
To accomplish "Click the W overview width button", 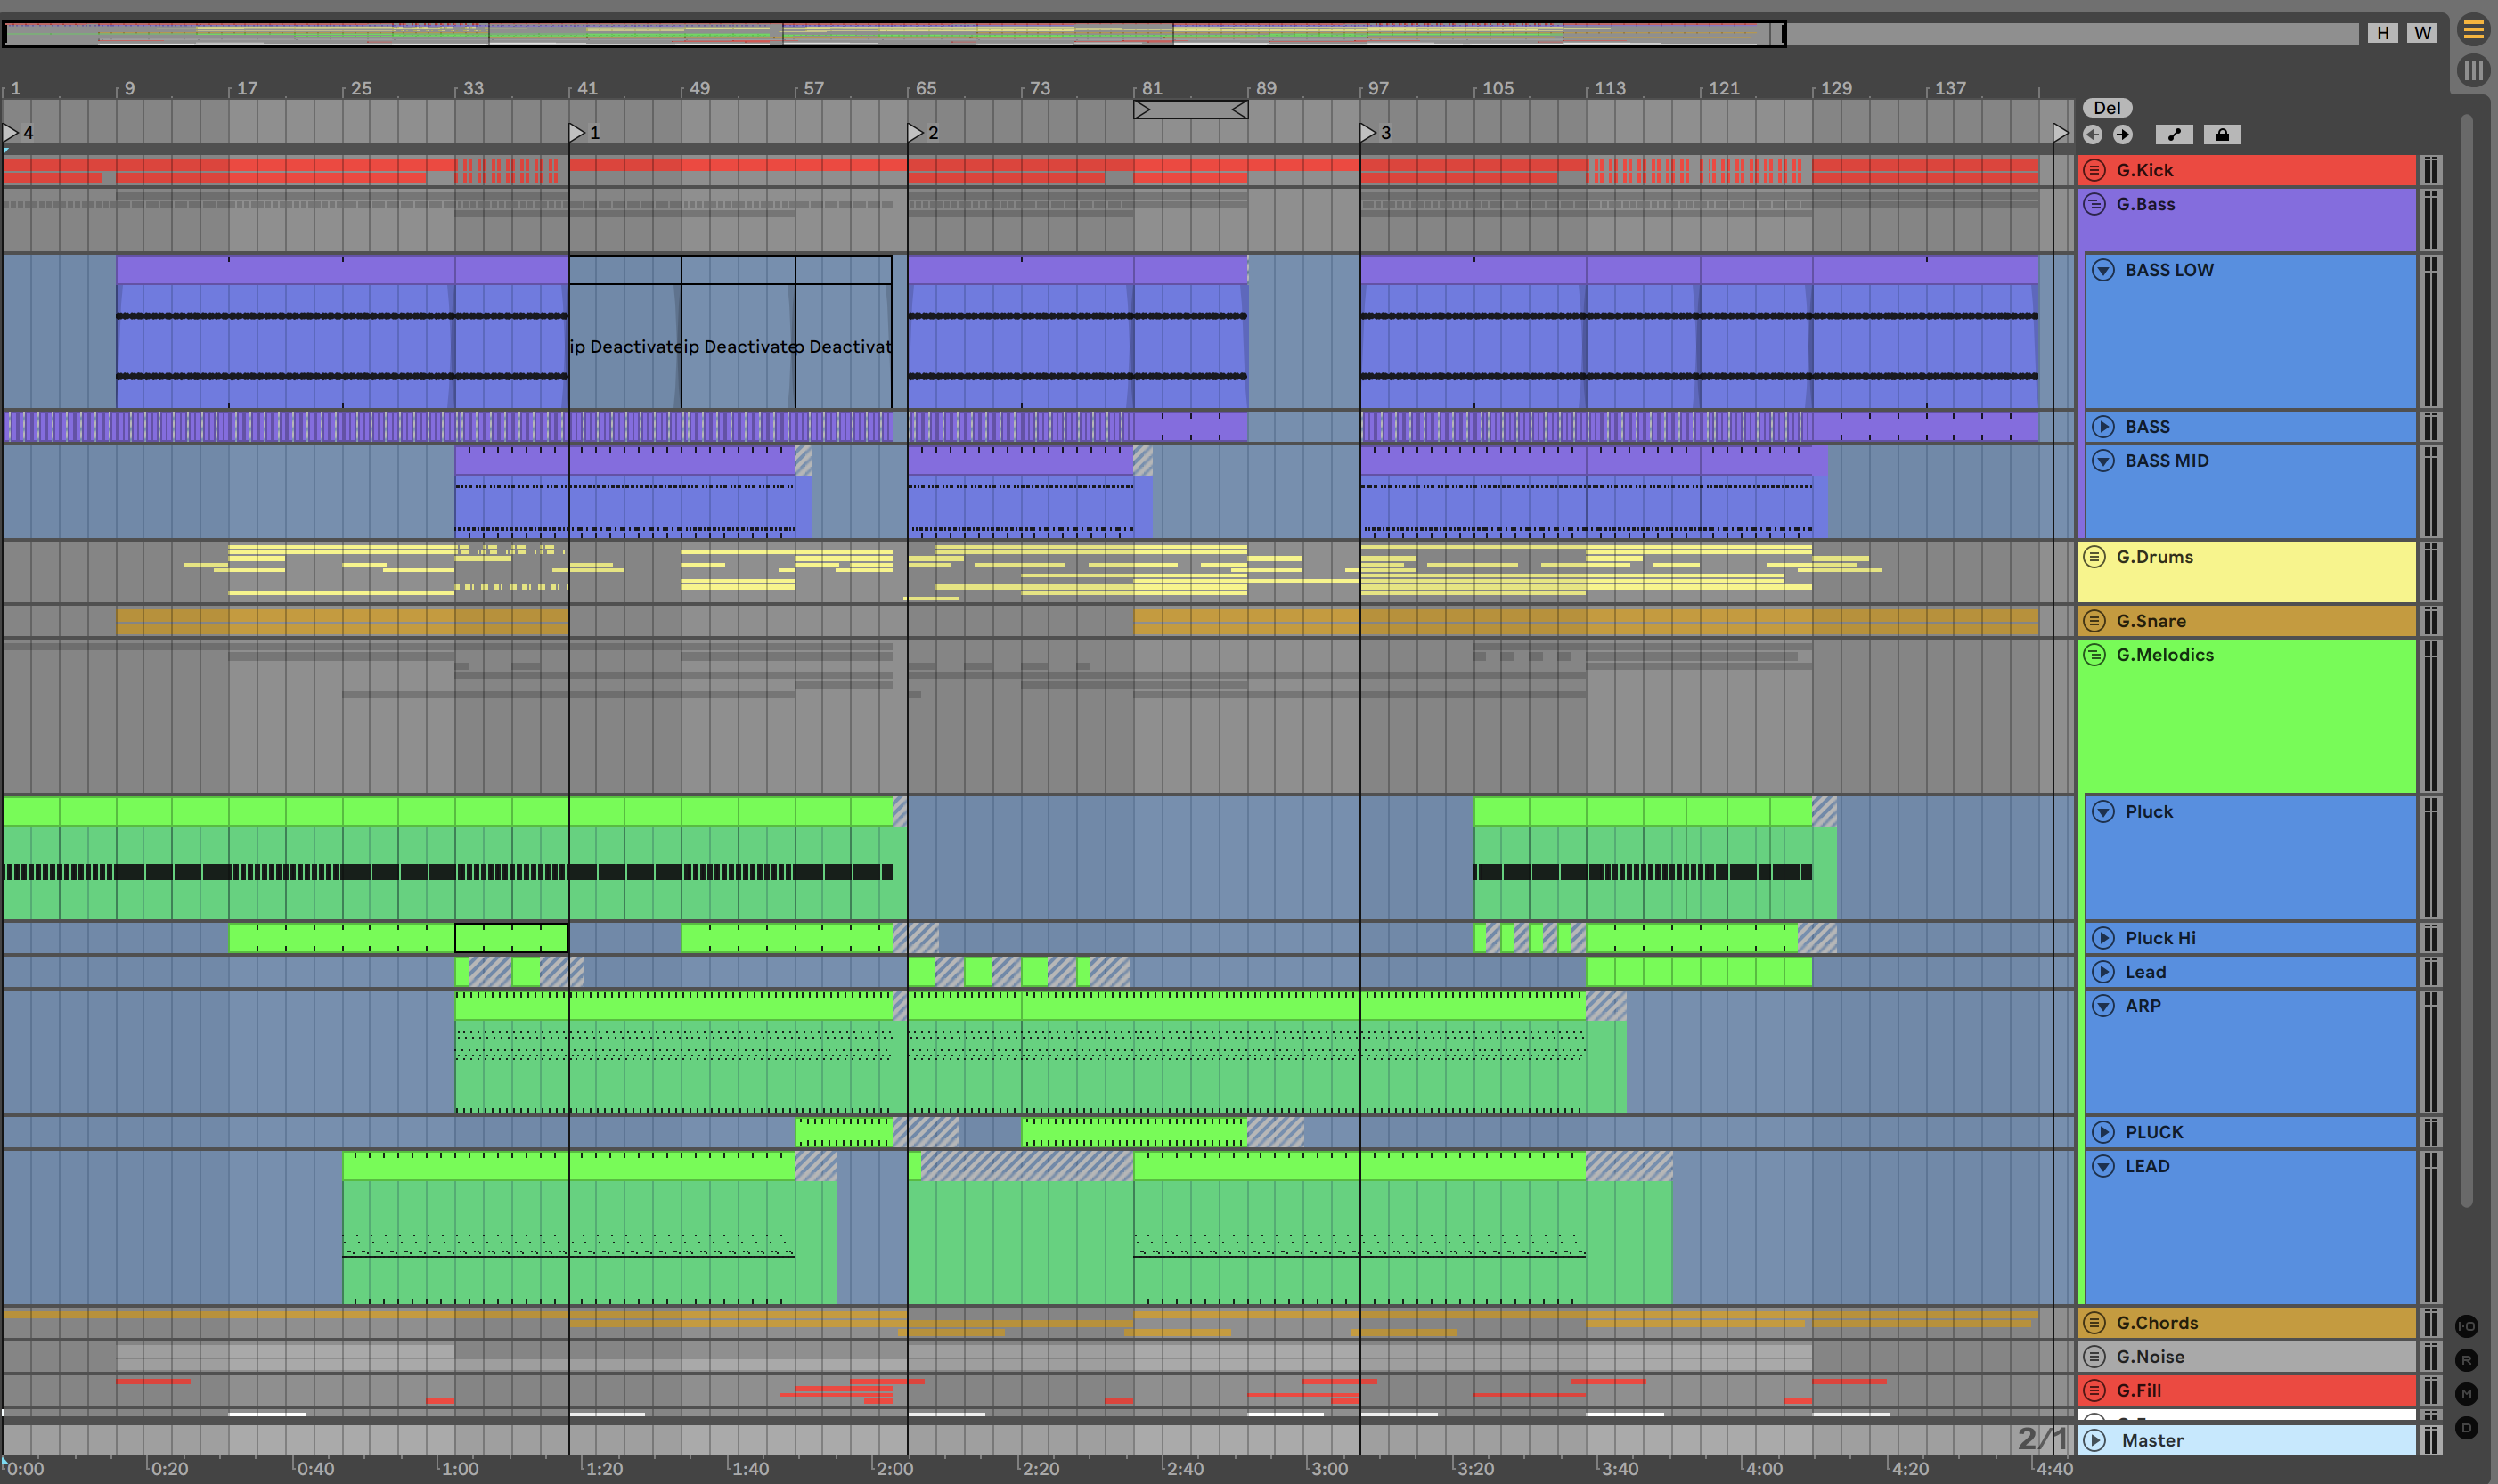I will click(2421, 33).
